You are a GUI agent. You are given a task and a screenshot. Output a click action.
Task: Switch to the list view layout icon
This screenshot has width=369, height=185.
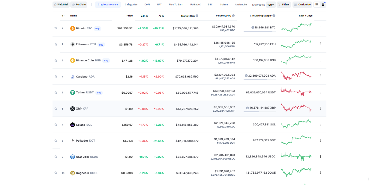tap(317, 4)
